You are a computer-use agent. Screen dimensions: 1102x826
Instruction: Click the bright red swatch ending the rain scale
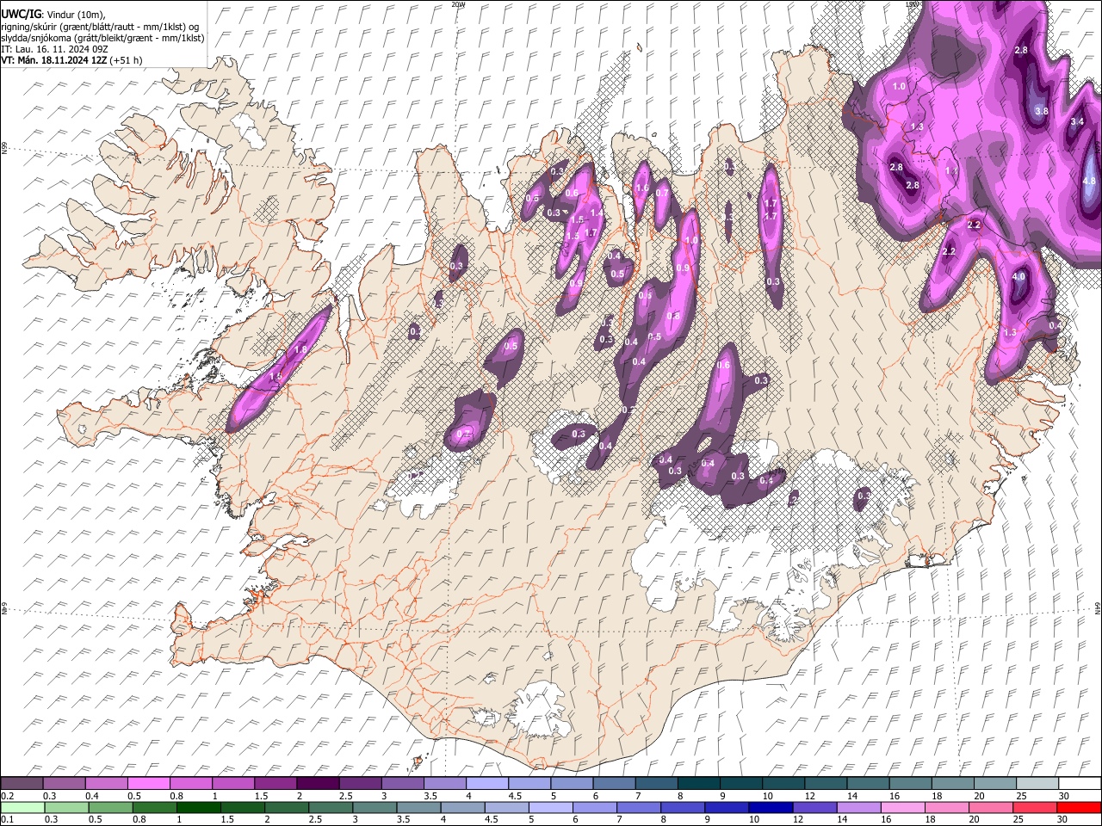(1078, 807)
